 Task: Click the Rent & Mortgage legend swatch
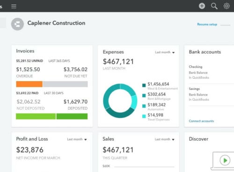click(x=144, y=96)
